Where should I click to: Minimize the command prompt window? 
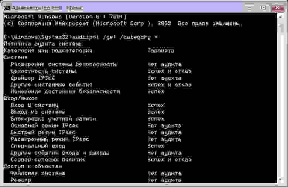point(249,8)
